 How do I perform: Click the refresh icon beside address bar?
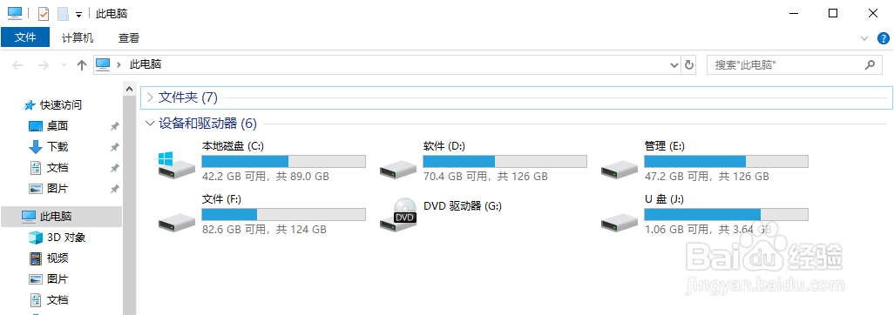[688, 65]
